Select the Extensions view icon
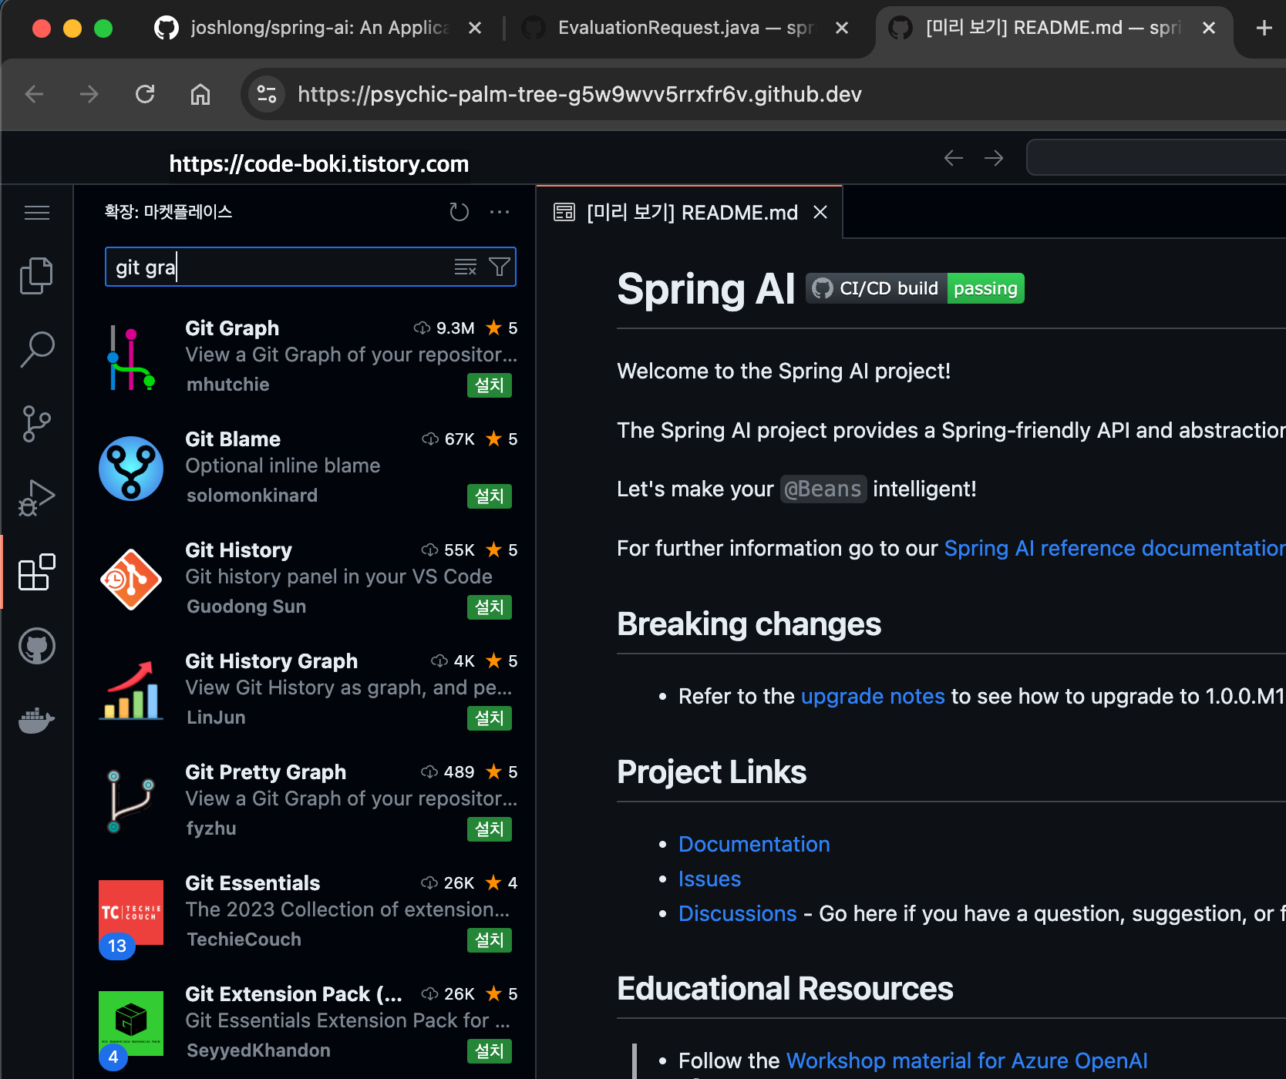Viewport: 1286px width, 1079px height. [x=36, y=572]
